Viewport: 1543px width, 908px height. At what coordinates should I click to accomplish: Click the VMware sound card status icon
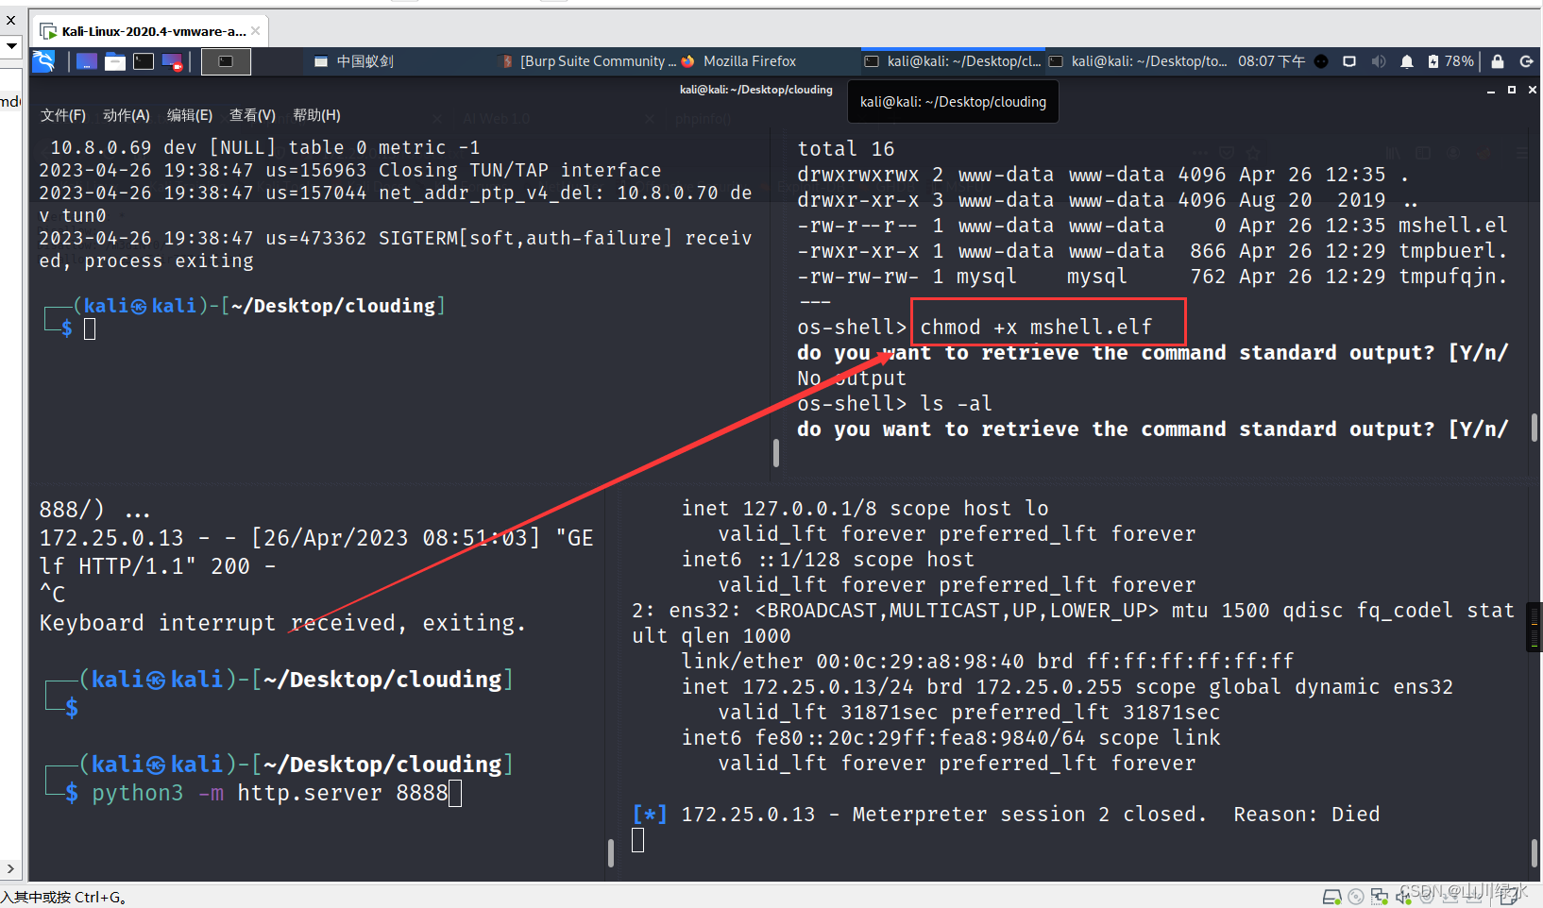tap(1405, 897)
